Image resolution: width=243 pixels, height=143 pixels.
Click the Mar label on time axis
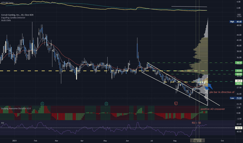56,141
